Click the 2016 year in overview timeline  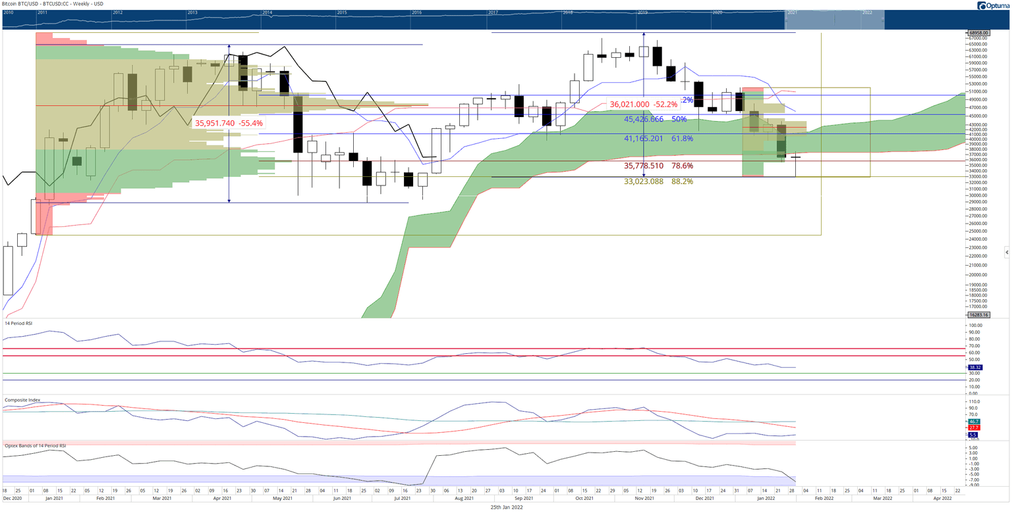(x=416, y=12)
